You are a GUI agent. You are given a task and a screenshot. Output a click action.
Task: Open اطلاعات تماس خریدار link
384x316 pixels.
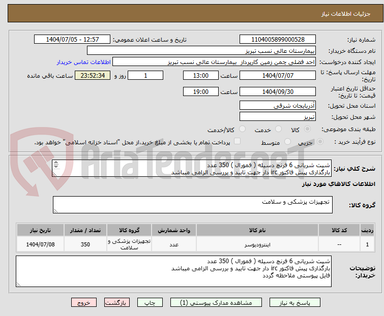tap(84, 62)
